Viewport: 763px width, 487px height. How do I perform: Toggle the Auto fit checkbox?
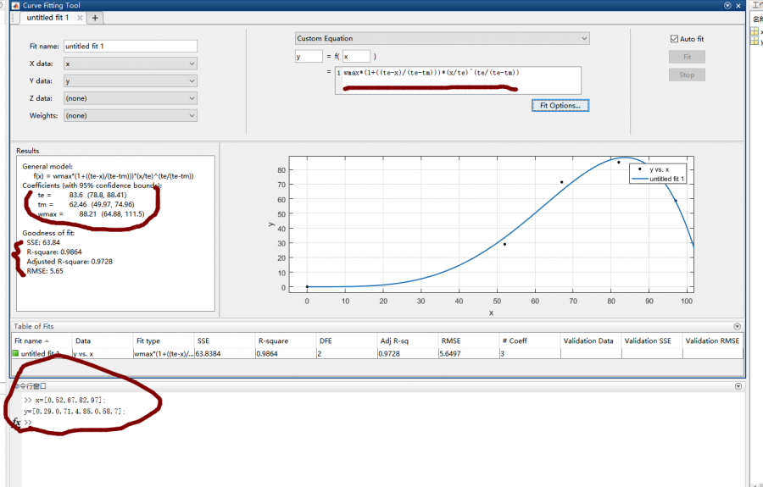675,39
